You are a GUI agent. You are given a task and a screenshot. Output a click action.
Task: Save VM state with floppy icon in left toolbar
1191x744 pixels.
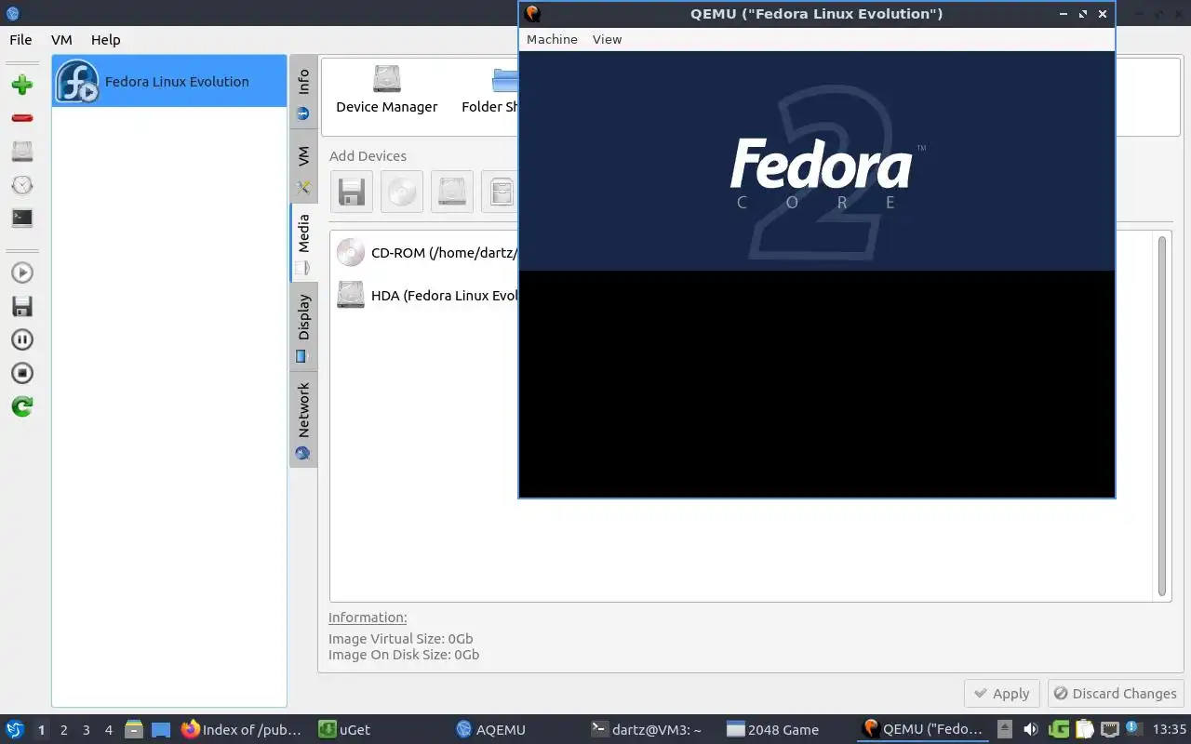pyautogui.click(x=22, y=306)
